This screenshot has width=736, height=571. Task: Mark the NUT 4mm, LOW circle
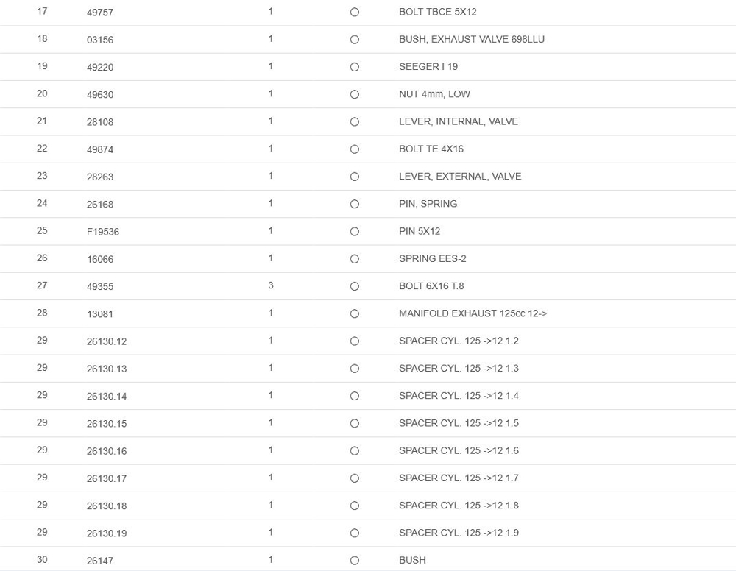pyautogui.click(x=355, y=94)
